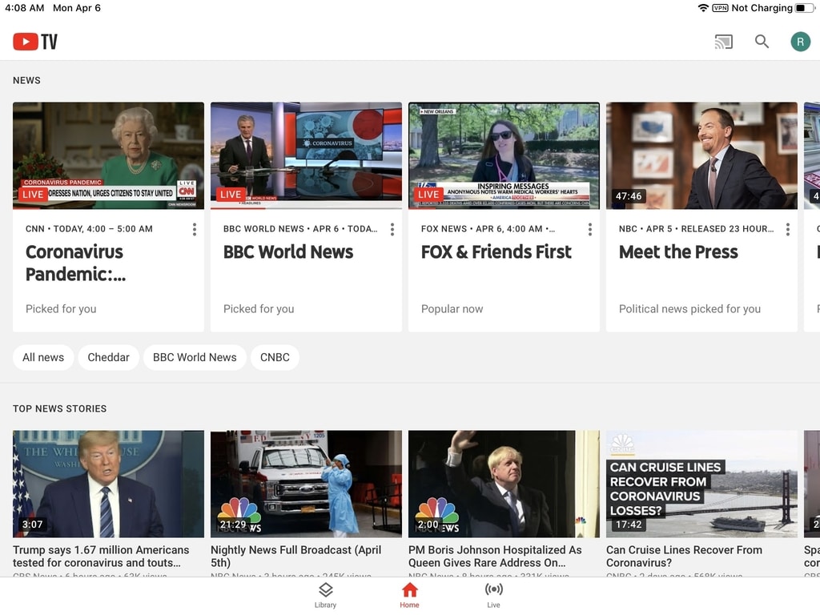Play the live CNN Queen broadcast thumbnail
The image size is (820, 615).
tap(108, 155)
